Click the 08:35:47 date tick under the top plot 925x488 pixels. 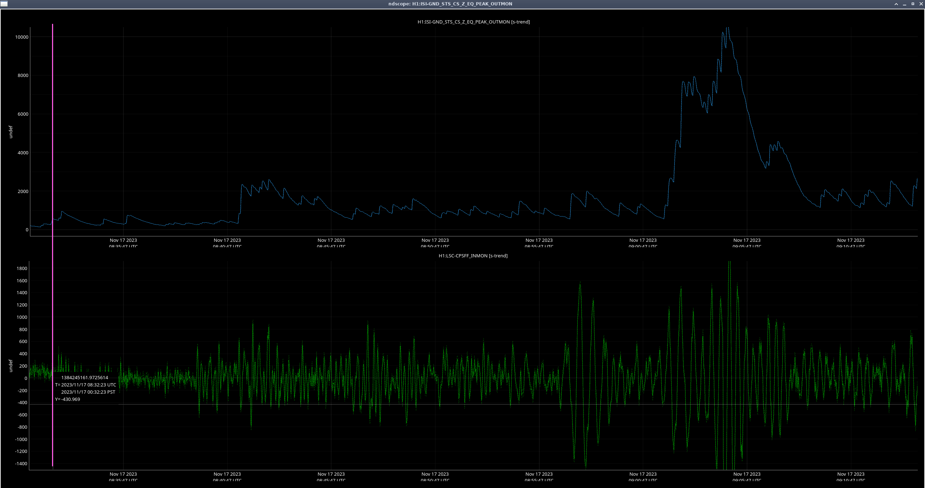pyautogui.click(x=123, y=243)
